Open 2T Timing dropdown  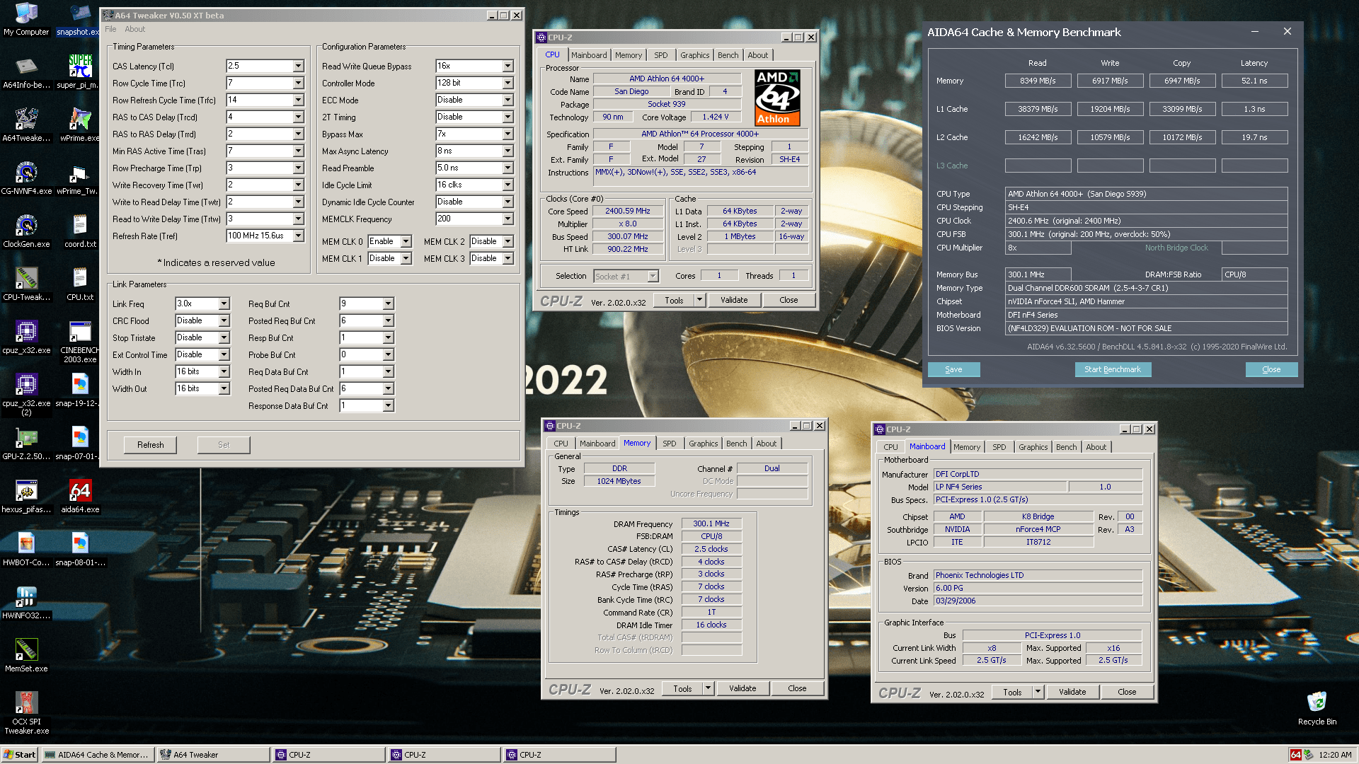click(x=508, y=117)
